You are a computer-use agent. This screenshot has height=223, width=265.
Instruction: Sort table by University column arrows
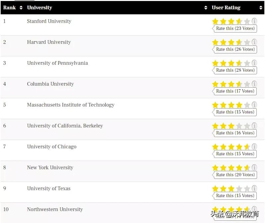click(x=206, y=8)
